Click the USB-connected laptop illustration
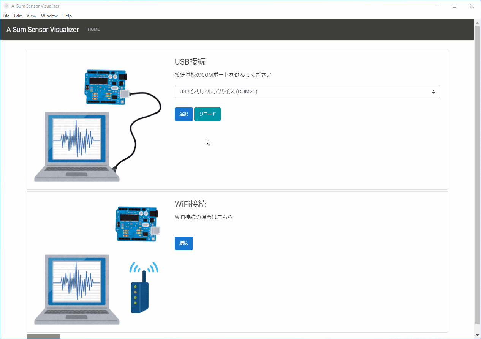Viewport: 481px width, 339px height. (98, 125)
